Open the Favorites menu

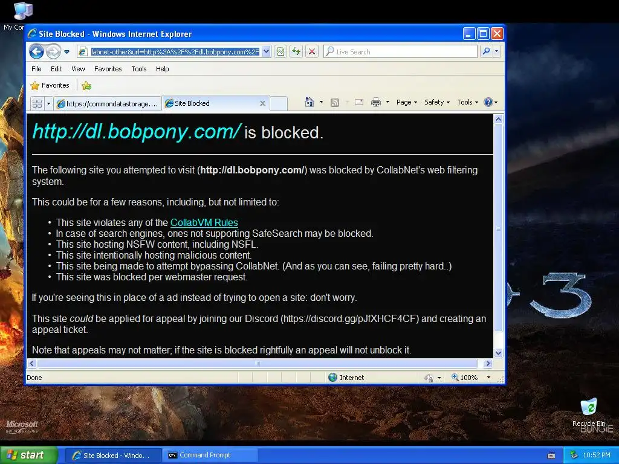(108, 69)
